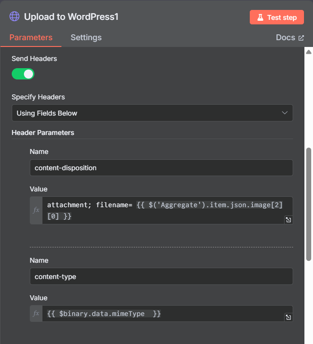
Task: Click the $binary.data.mimeType value field
Action: pyautogui.click(x=163, y=313)
